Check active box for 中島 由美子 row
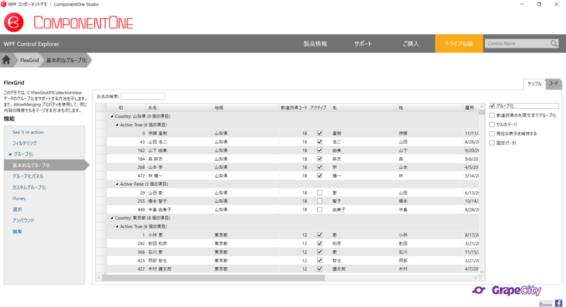The height and width of the screenshot is (307, 566). [x=319, y=210]
